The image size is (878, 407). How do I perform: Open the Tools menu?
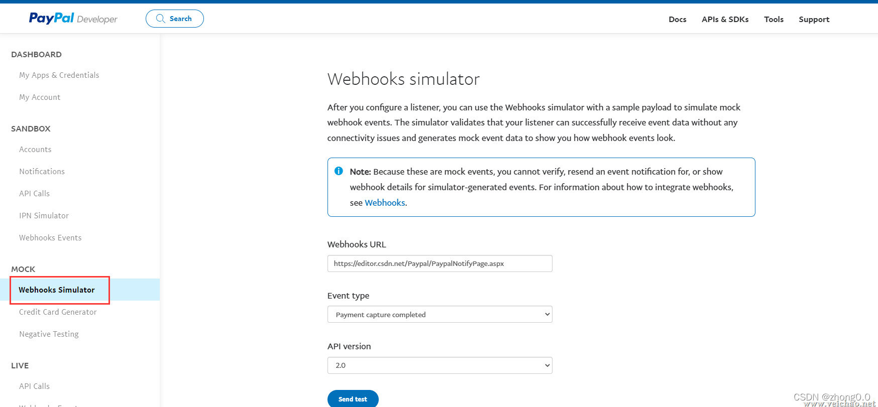point(774,19)
